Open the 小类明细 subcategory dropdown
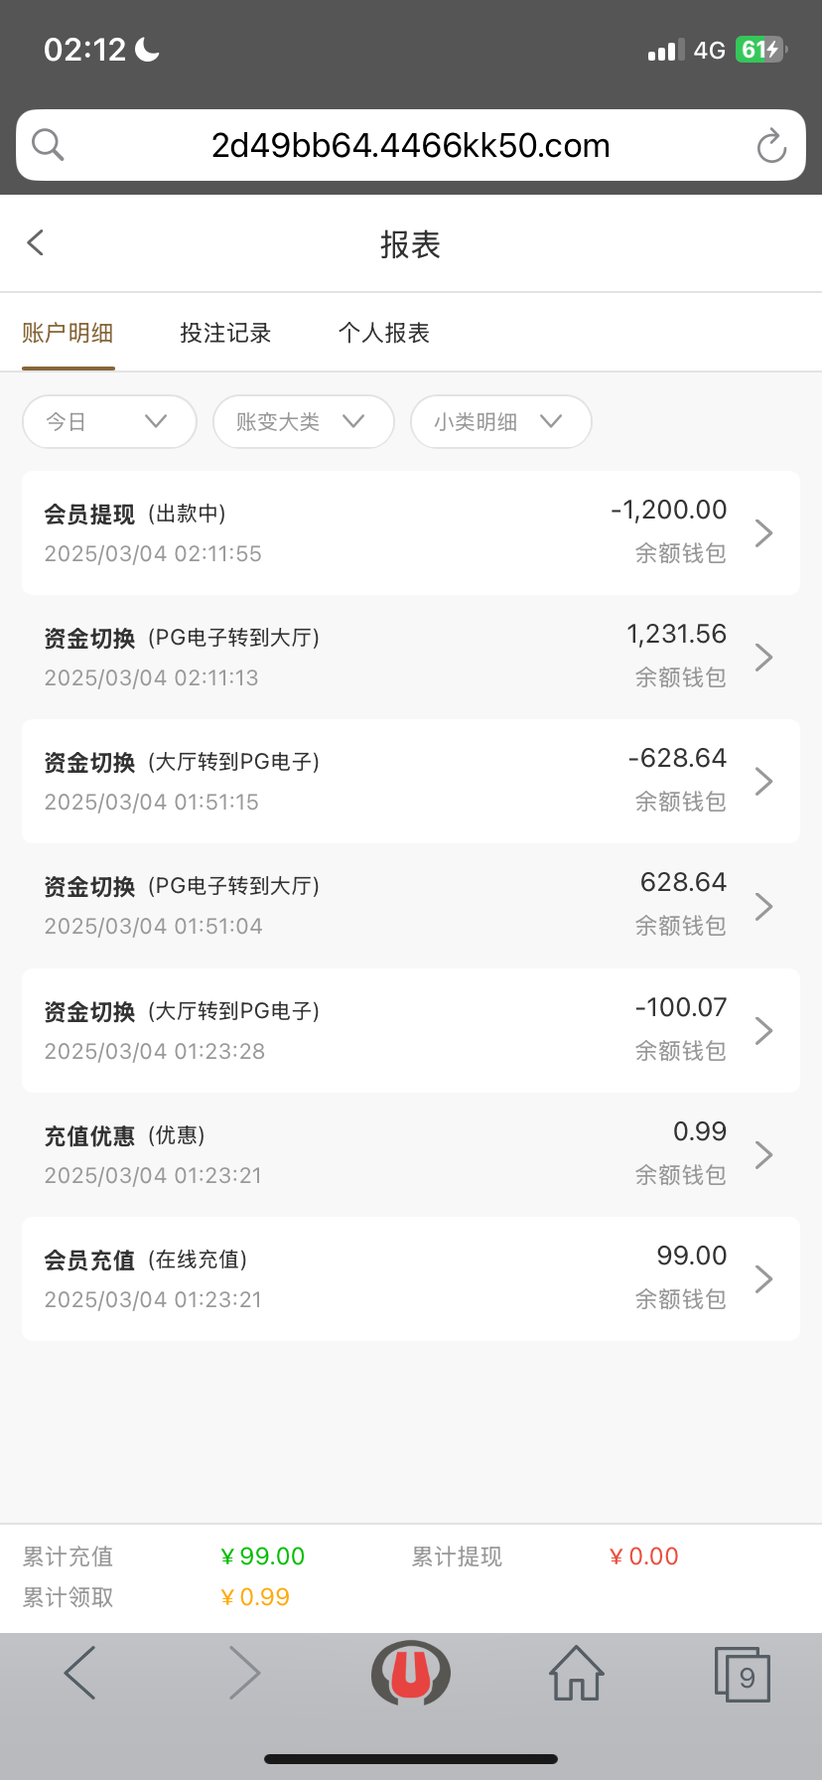Image resolution: width=822 pixels, height=1780 pixels. pos(500,422)
